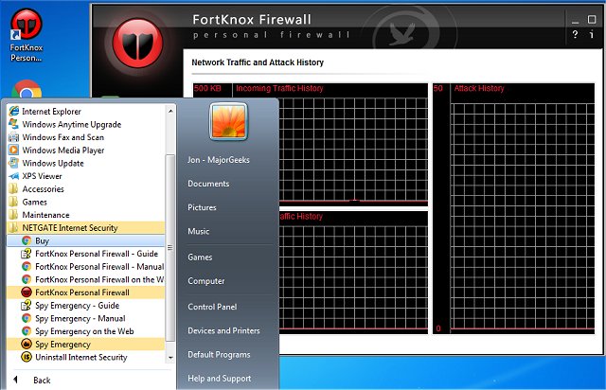
Task: Launch Windows Anytime Upgrade
Action: (85, 124)
